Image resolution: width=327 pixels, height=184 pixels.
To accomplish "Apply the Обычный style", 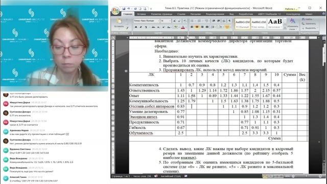I will tap(242, 24).
